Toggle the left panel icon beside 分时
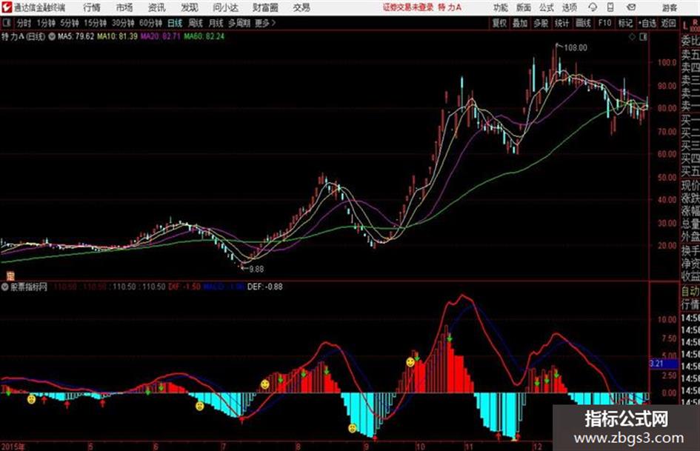Viewport: 700px width, 451px height. [x=6, y=23]
